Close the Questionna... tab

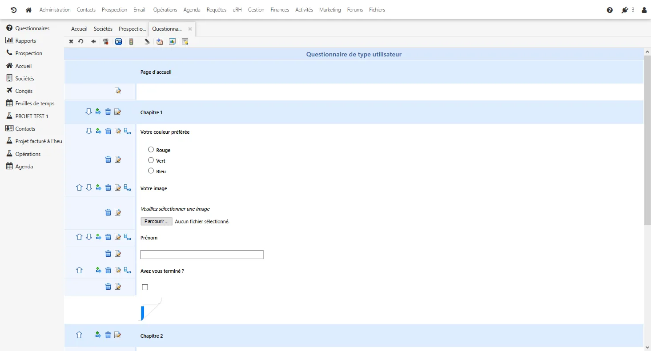coord(190,29)
